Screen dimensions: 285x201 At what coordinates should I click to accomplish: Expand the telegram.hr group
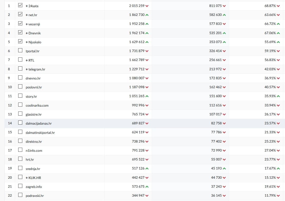pyautogui.click(x=27, y=69)
